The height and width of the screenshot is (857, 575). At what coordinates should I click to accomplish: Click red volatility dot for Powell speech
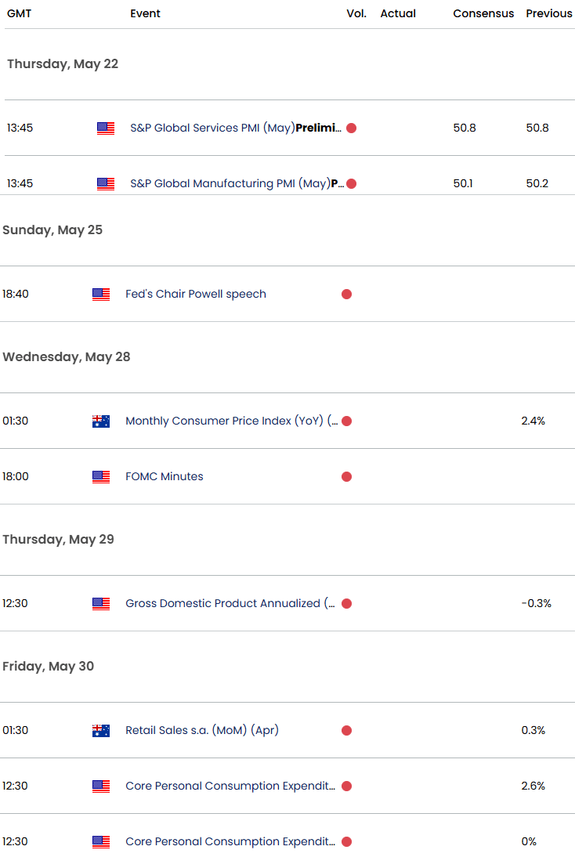point(346,294)
